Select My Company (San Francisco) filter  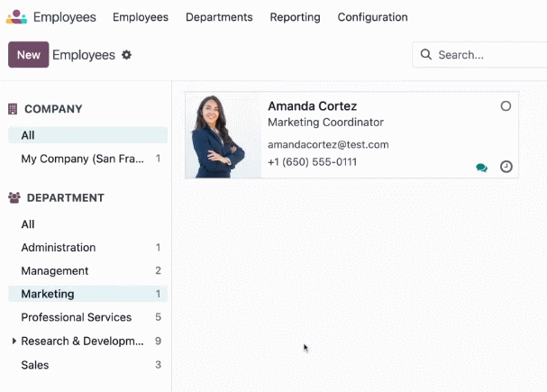88,159
